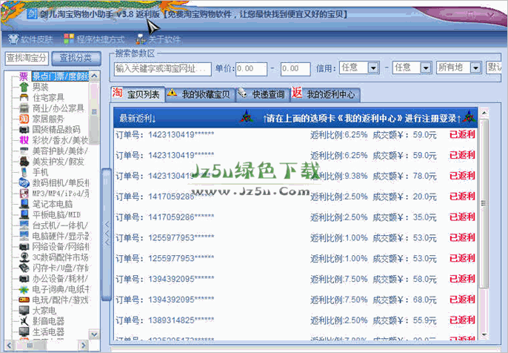Screen dimensions: 508x353
Task: Open the 所有地 location dropdown
Action: pyautogui.click(x=475, y=67)
